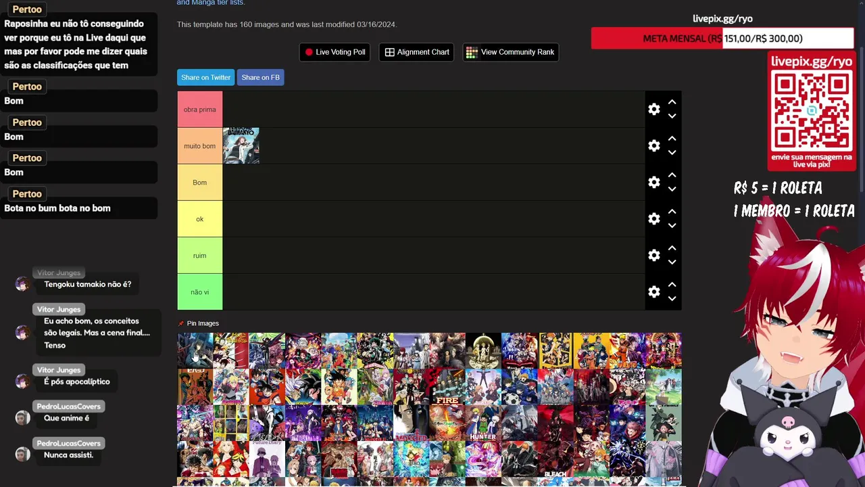Click the ok yellow tier label
The height and width of the screenshot is (487, 865).
point(200,219)
